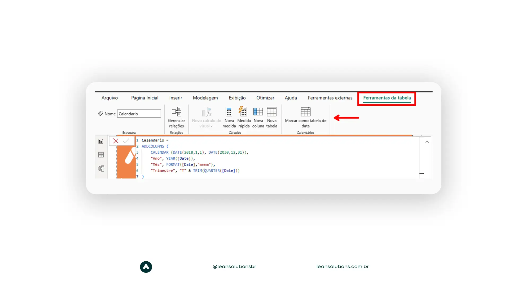The height and width of the screenshot is (286, 509).
Task: Add a Nova coluna
Action: [258, 118]
